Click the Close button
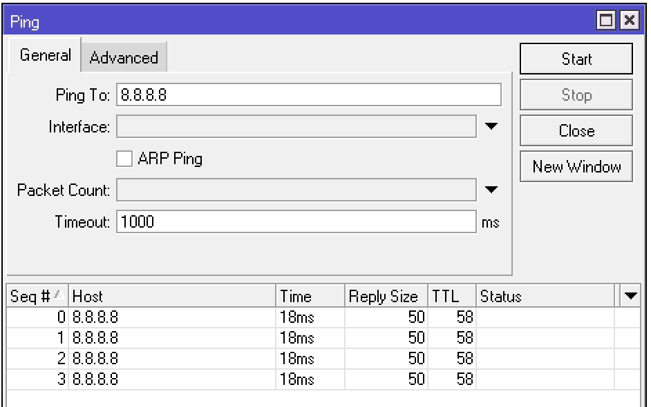Image resolution: width=651 pixels, height=407 pixels. pos(576,131)
